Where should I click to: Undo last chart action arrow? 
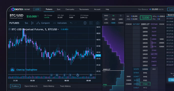pos(71,23)
